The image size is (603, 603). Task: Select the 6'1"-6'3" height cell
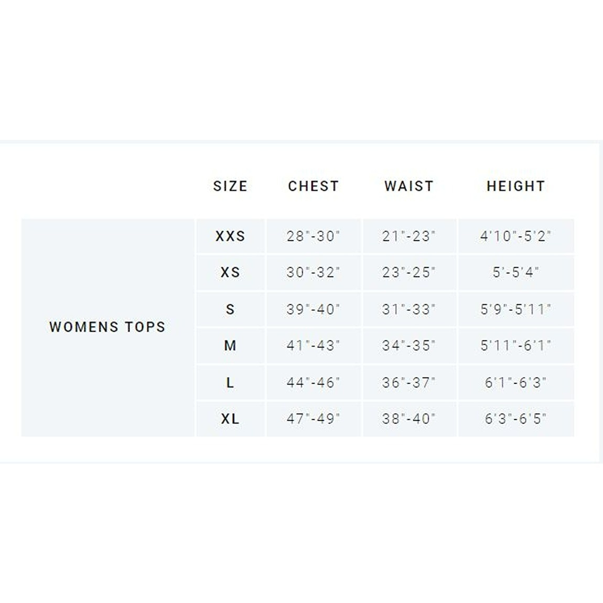(516, 383)
